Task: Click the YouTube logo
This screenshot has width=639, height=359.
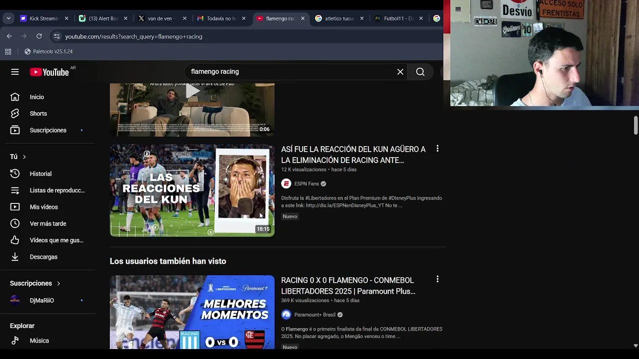Action: point(49,72)
